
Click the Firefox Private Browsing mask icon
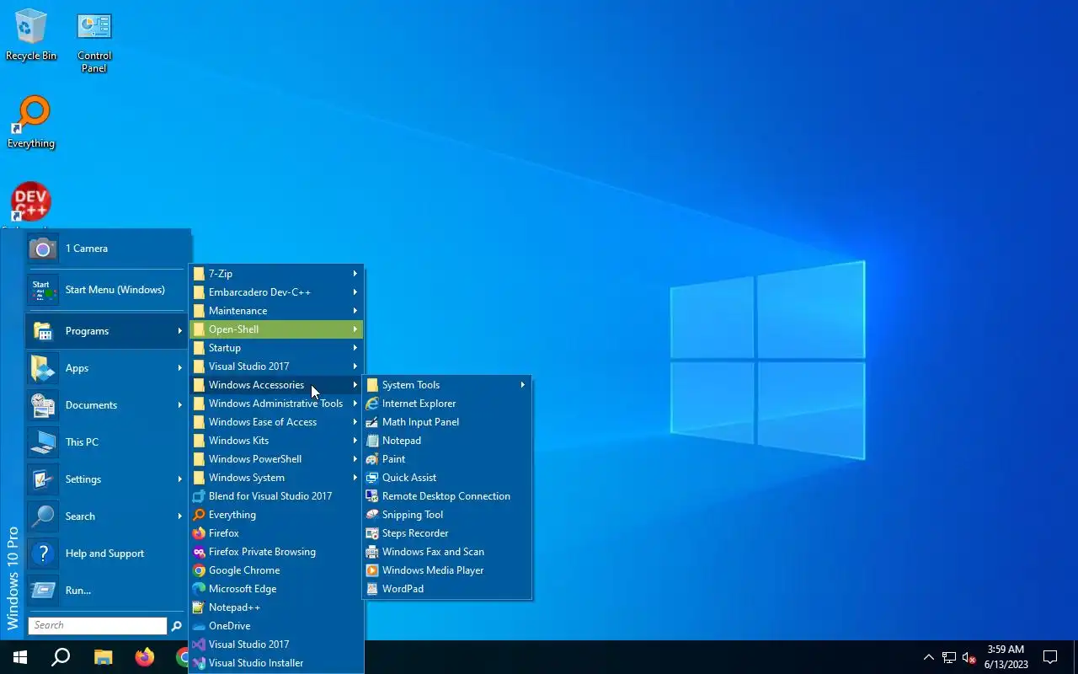(x=199, y=552)
